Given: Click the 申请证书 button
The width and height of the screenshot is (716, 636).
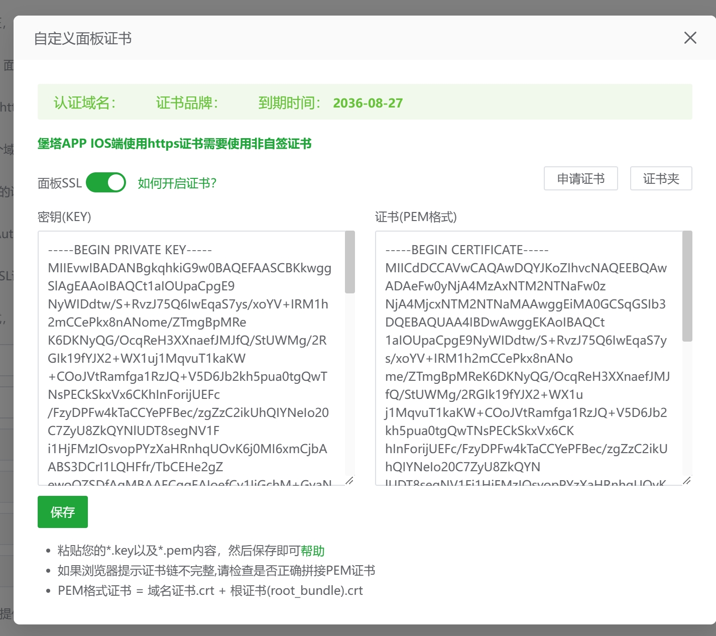Looking at the screenshot, I should pyautogui.click(x=581, y=178).
